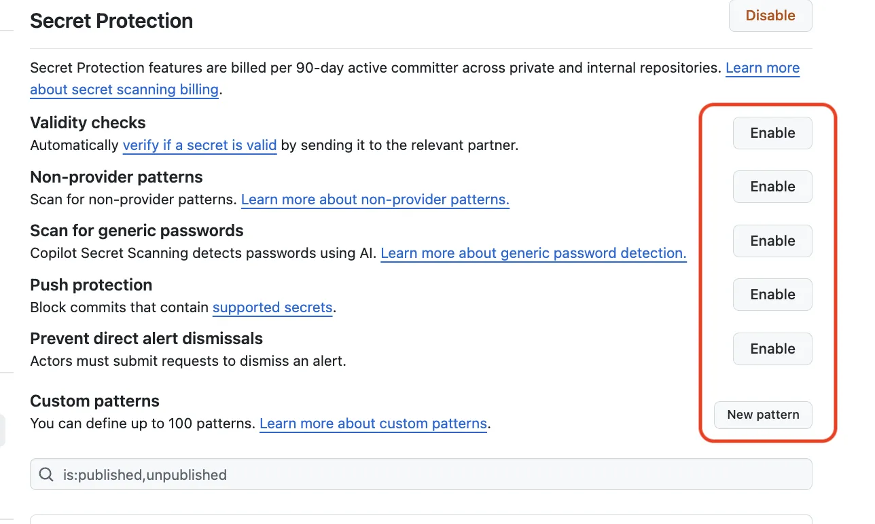Enable Scan for generic passwords
Viewport: 875px width, 524px height.
tap(772, 241)
